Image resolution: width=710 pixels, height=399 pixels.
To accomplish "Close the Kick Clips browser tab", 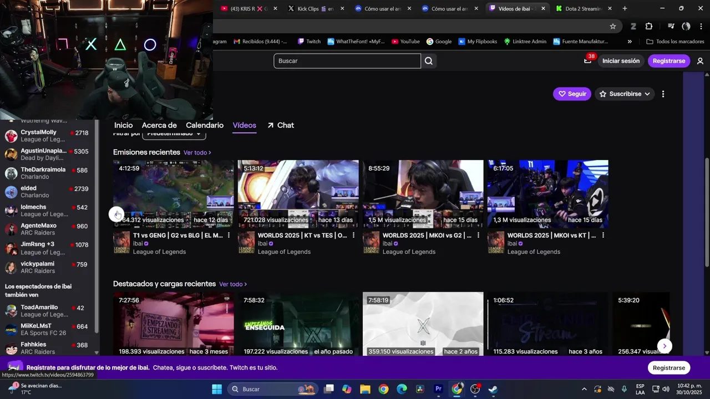I will click(x=342, y=8).
